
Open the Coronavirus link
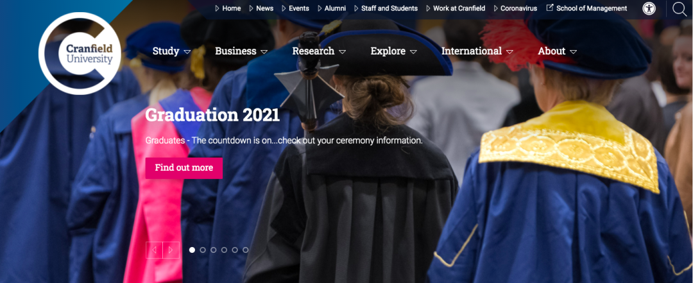[515, 8]
